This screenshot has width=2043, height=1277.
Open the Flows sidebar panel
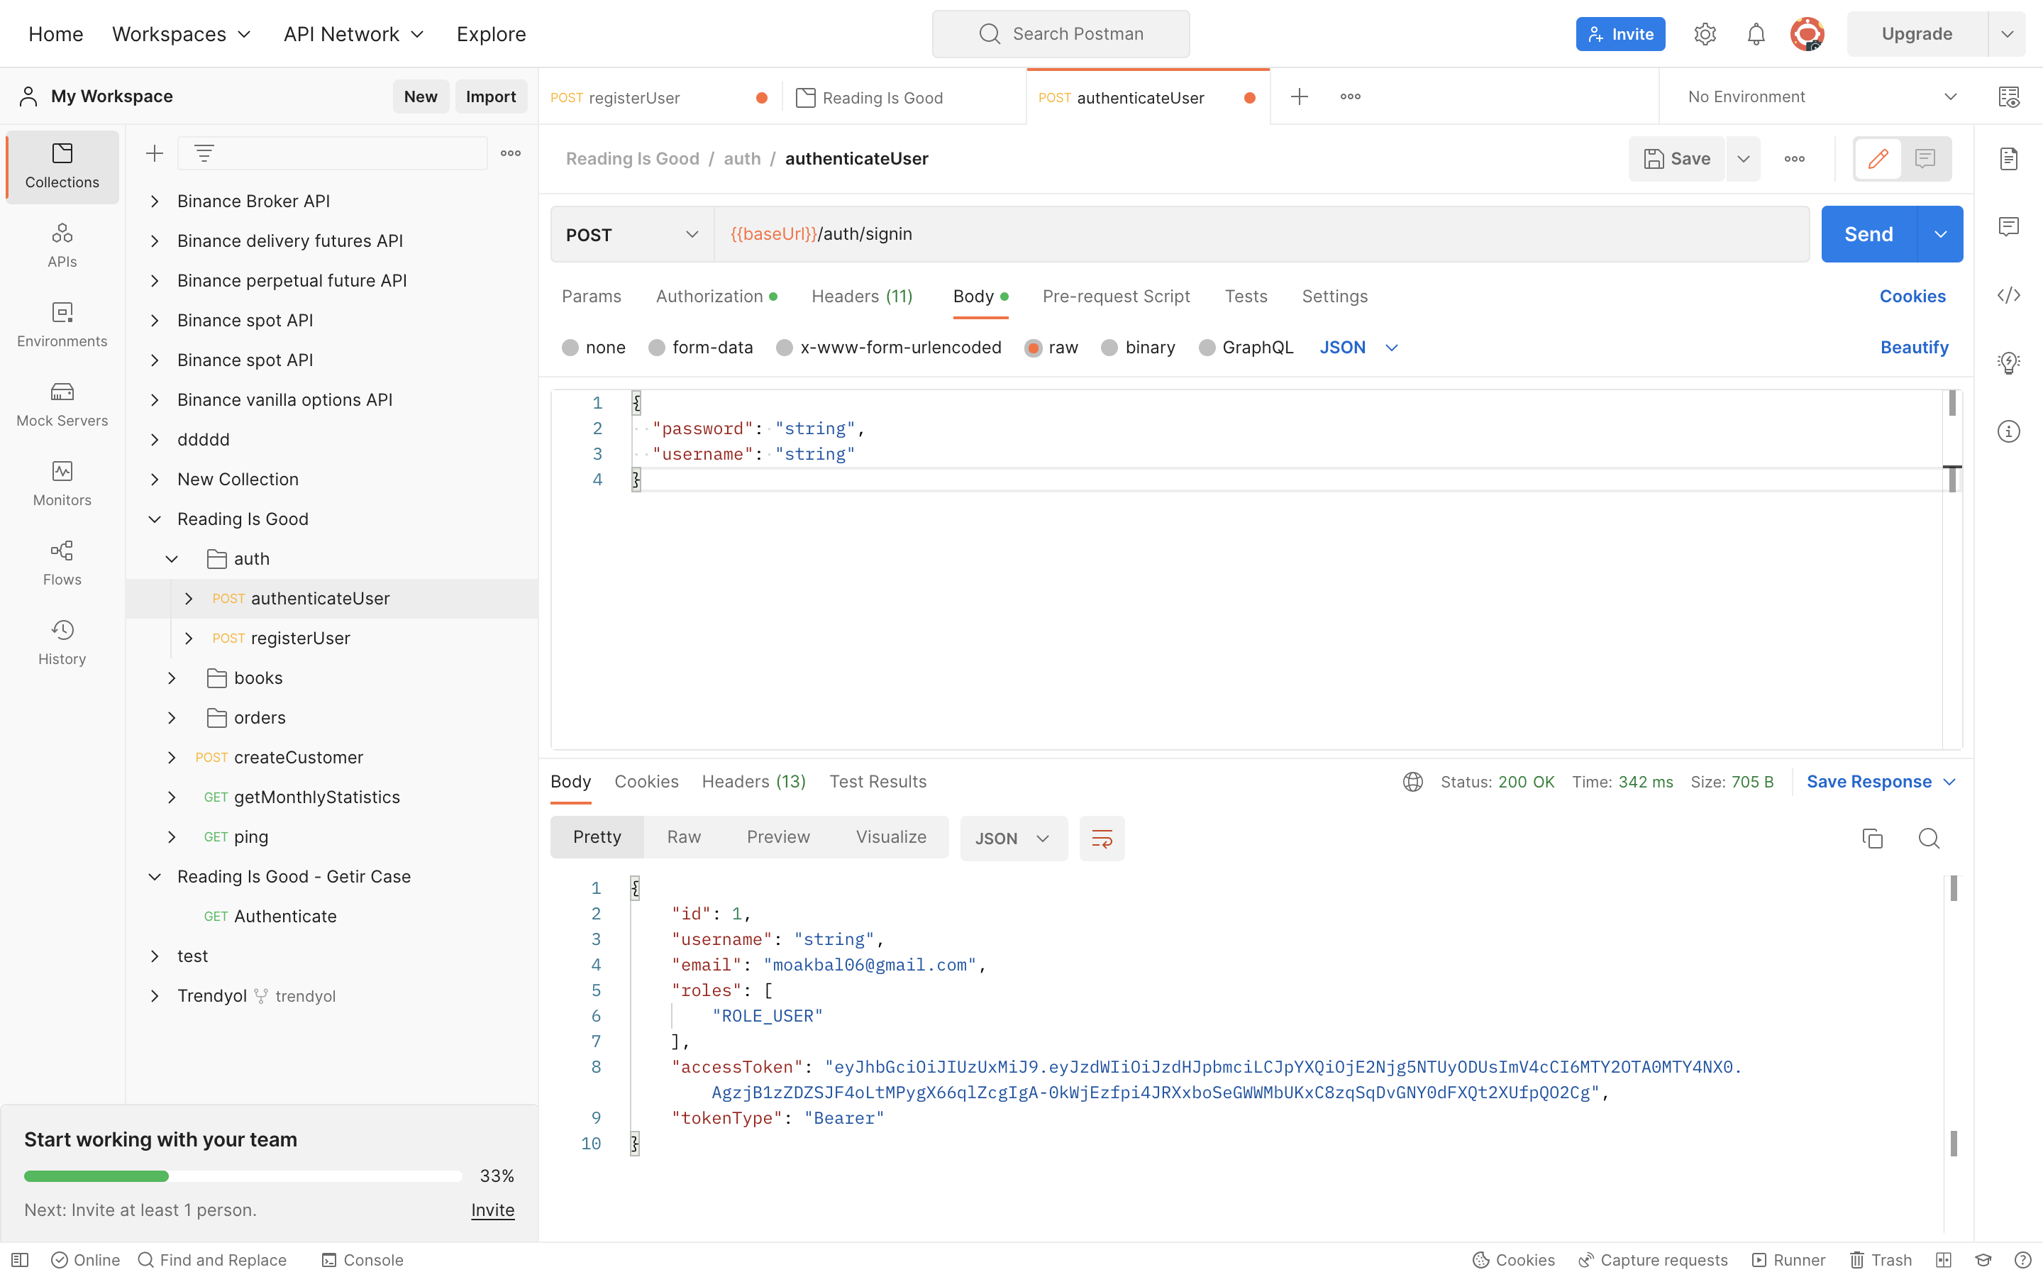coord(62,563)
